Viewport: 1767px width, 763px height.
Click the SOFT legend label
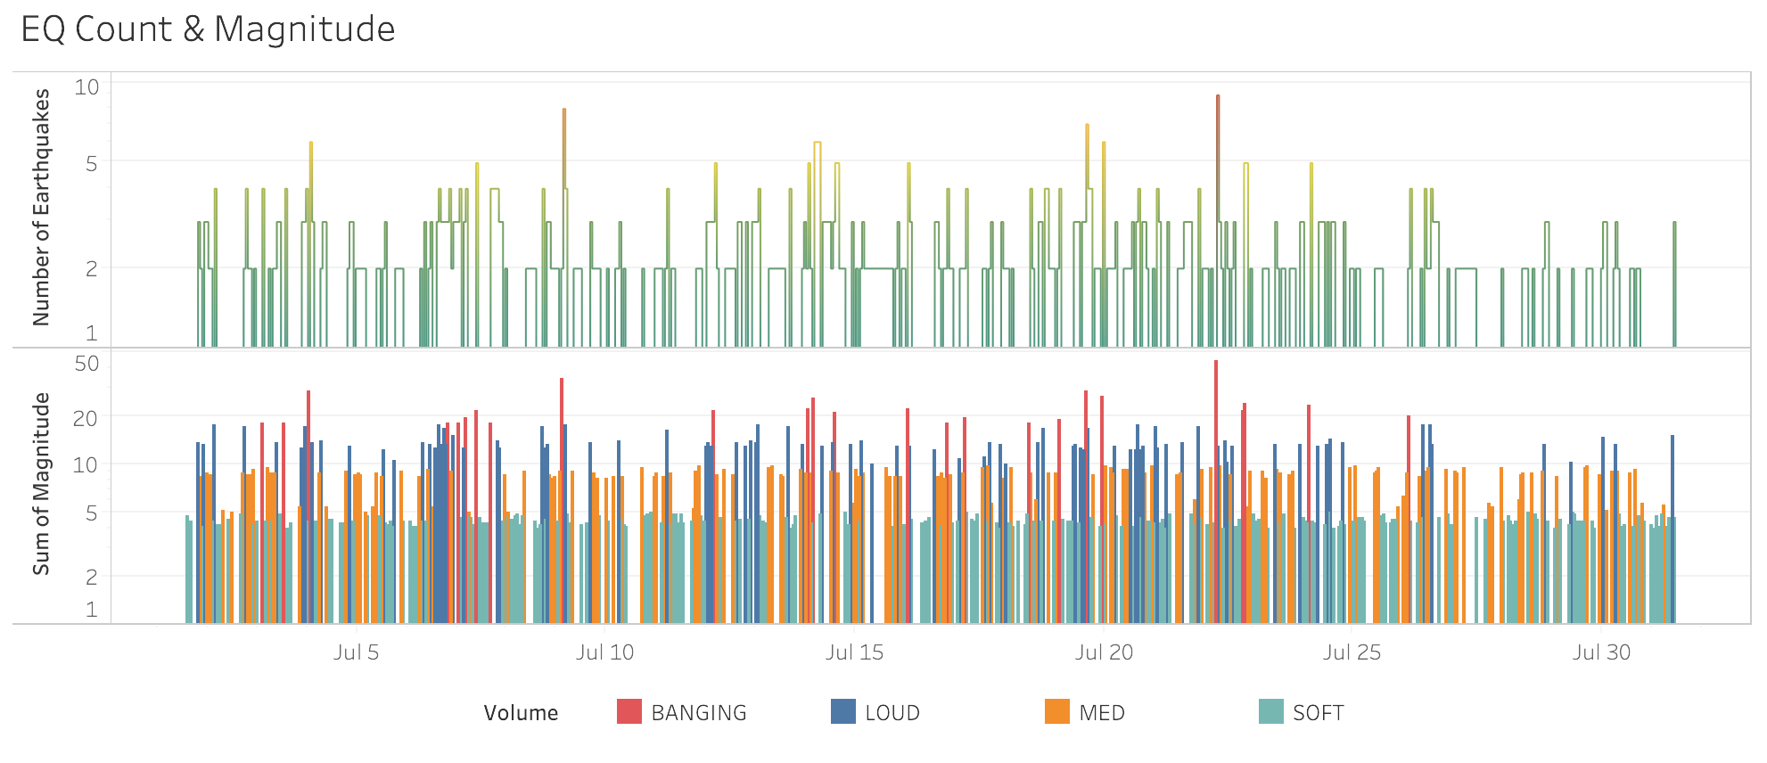click(x=1319, y=713)
